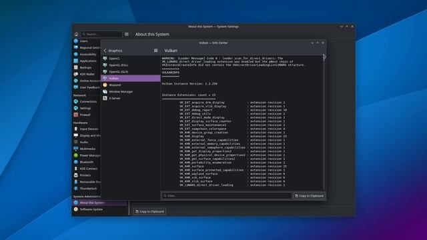Open Applications settings entry
This screenshot has height=240, width=427.
[87, 61]
